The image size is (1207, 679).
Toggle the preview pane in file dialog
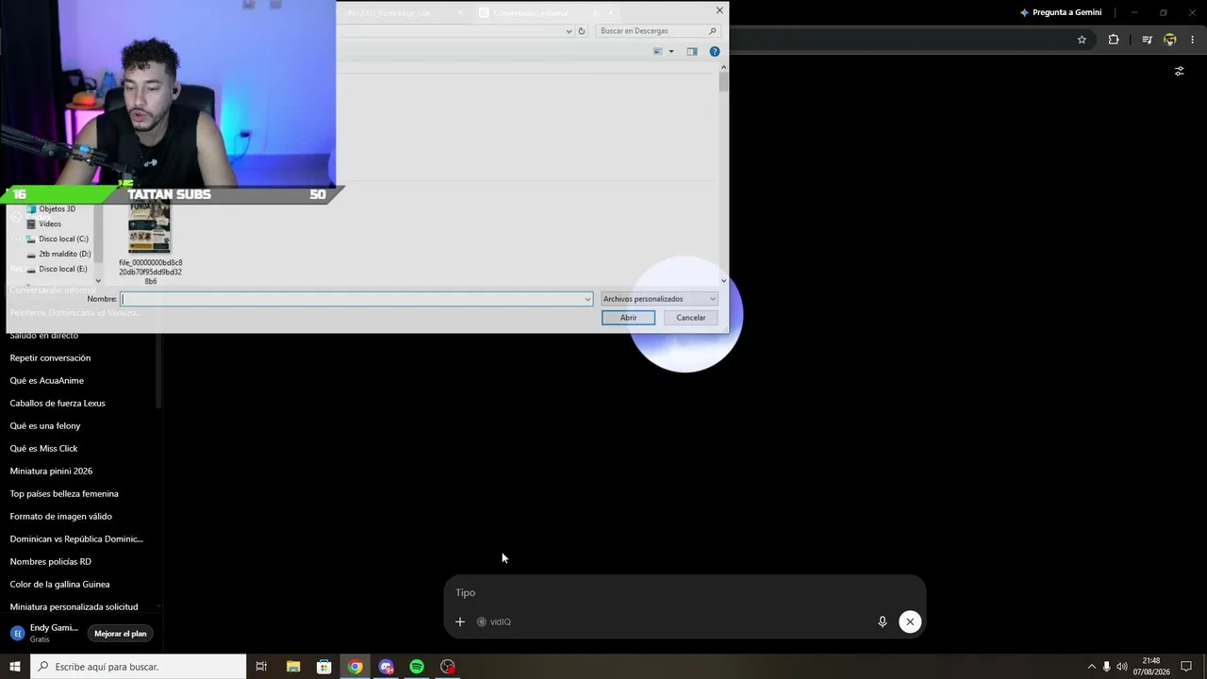pyautogui.click(x=692, y=52)
